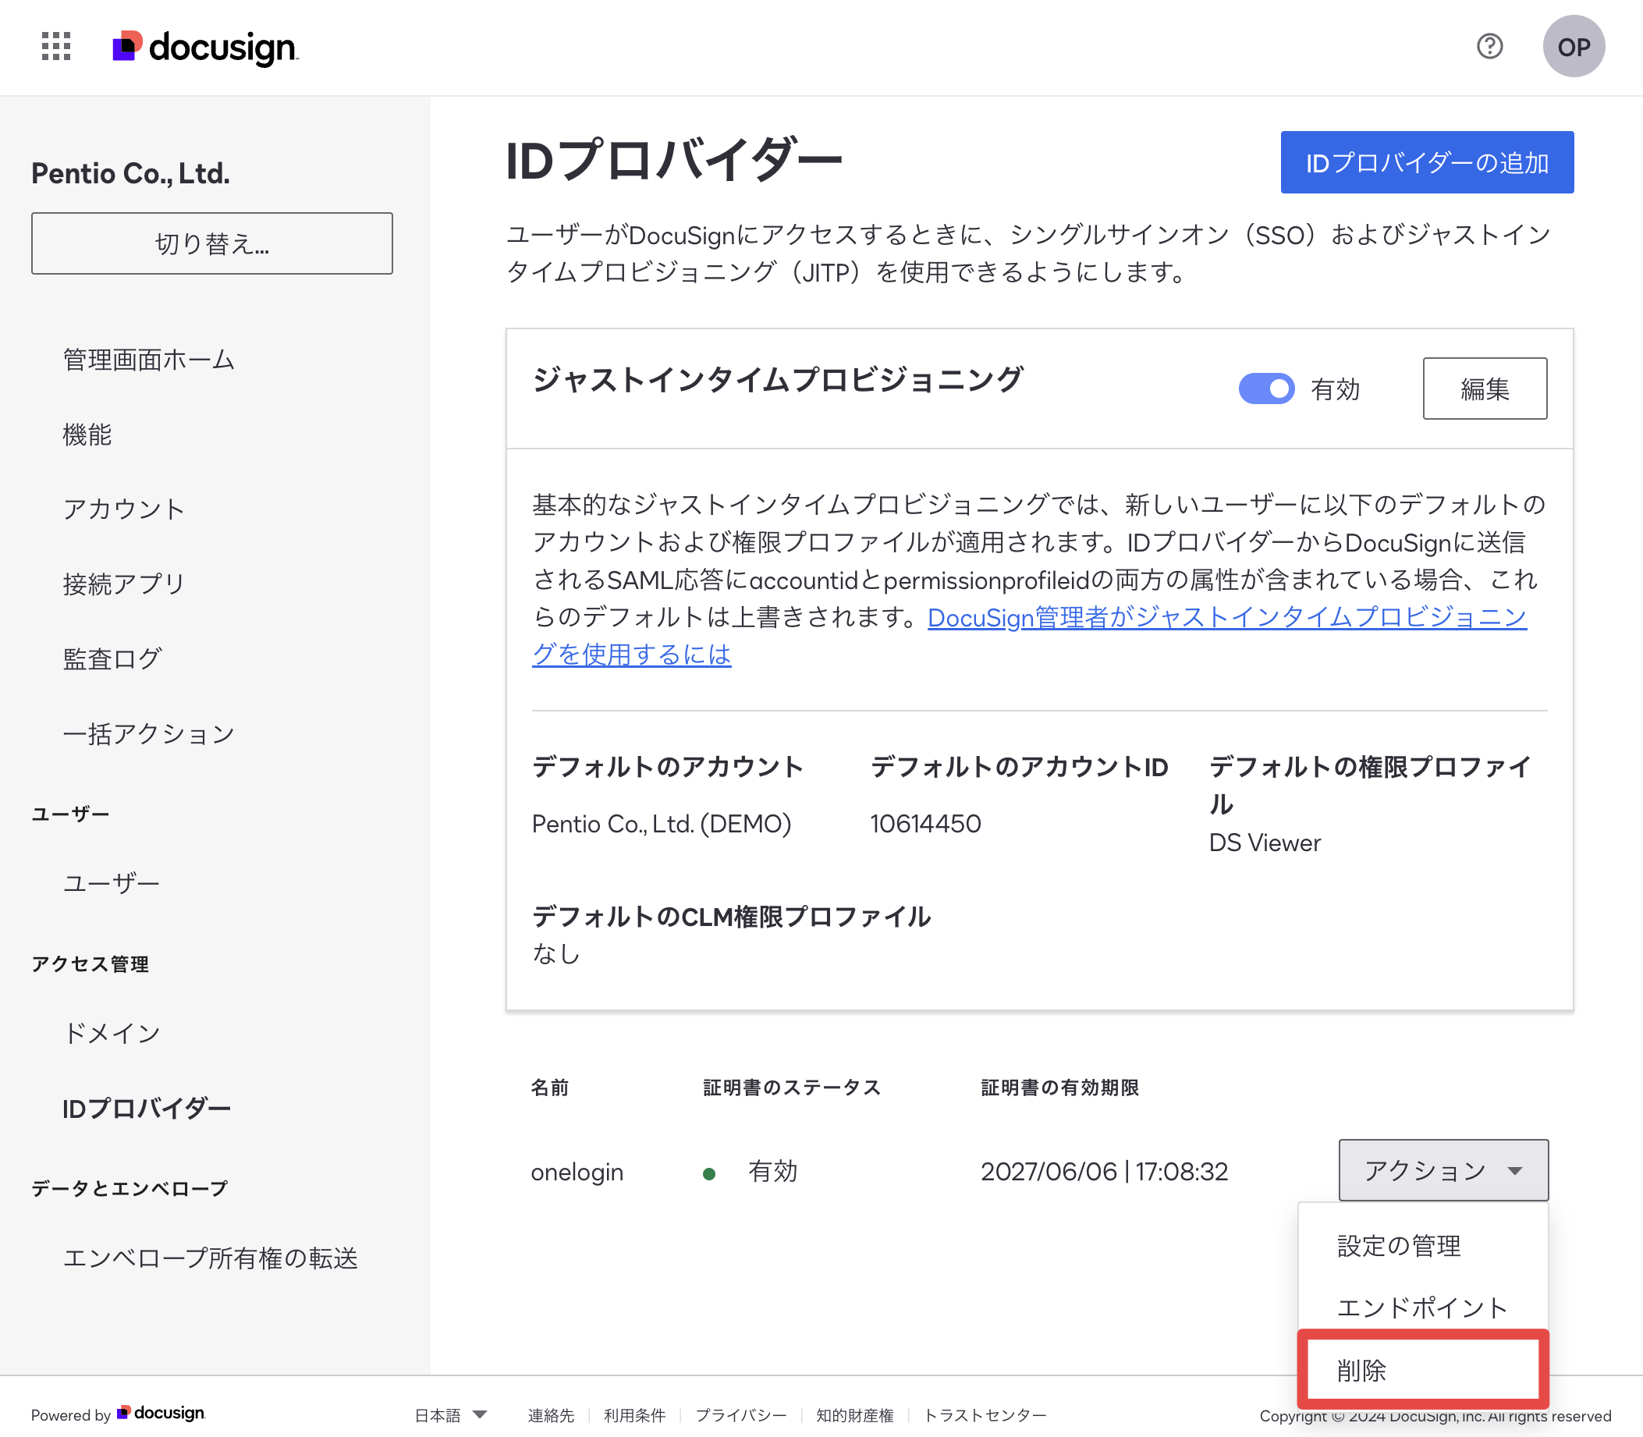This screenshot has width=1643, height=1437.
Task: Select IDプロバイダー in the sidebar
Action: [x=146, y=1109]
